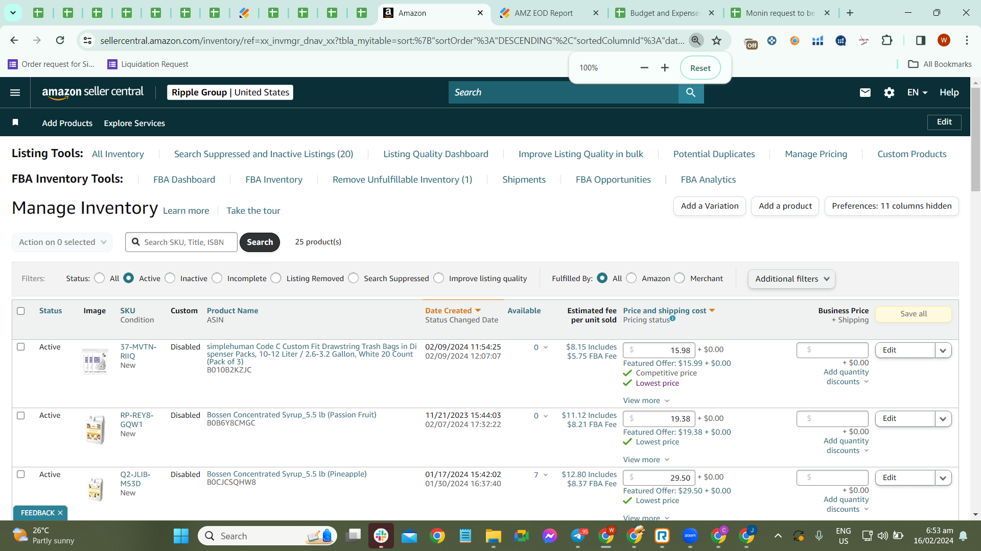This screenshot has width=981, height=551.
Task: Expand available quantity chevron for Pineapple row
Action: (546, 475)
